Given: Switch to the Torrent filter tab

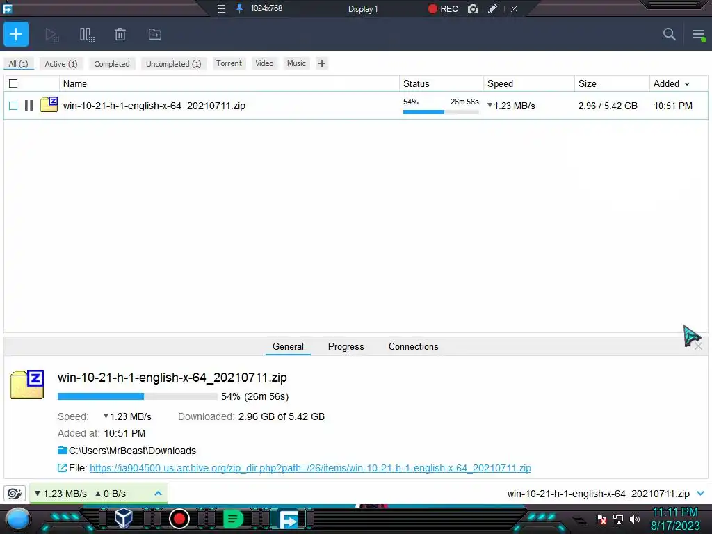Looking at the screenshot, I should 229,63.
